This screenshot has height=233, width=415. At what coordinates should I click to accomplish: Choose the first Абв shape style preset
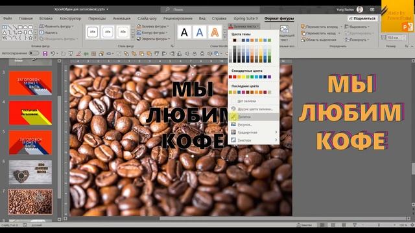(93, 32)
